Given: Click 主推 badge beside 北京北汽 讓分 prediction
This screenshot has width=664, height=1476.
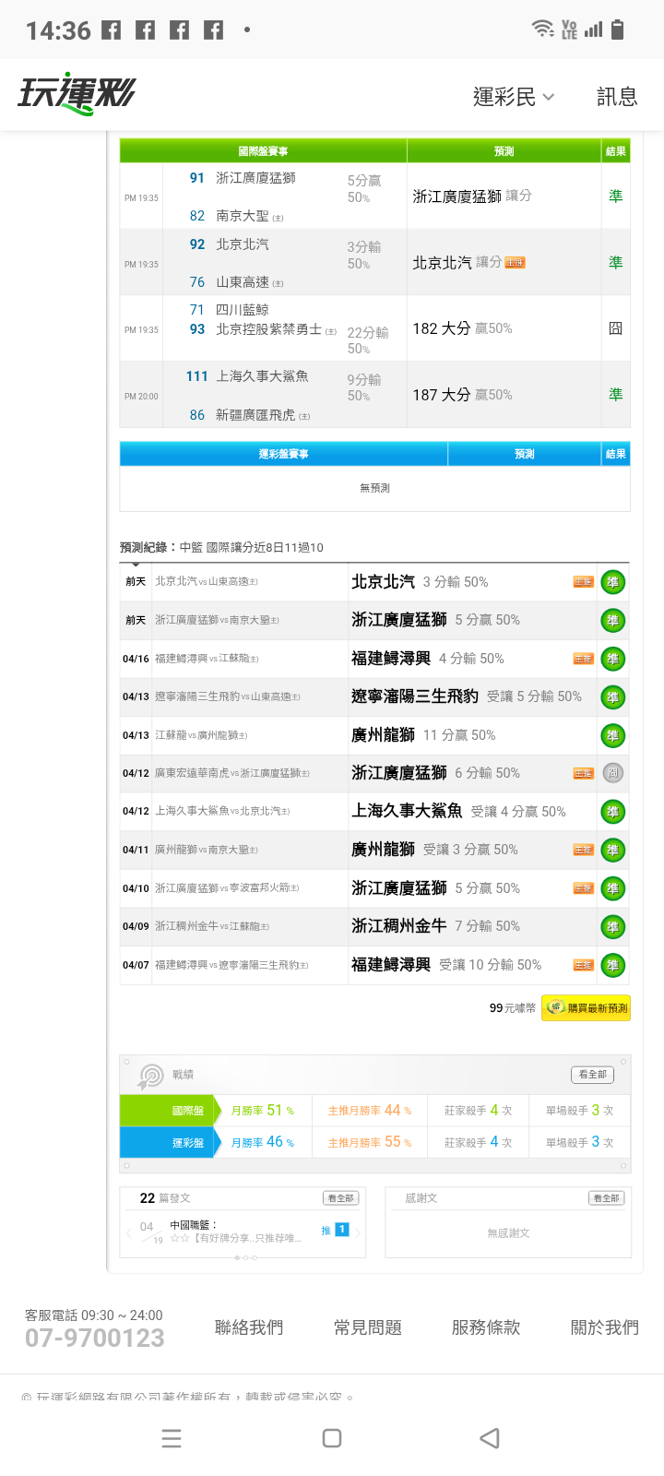Looking at the screenshot, I should [x=515, y=263].
